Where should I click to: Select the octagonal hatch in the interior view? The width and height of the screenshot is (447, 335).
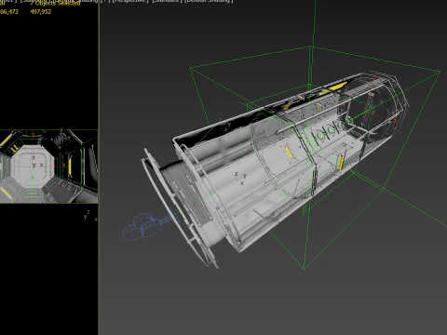point(33,166)
